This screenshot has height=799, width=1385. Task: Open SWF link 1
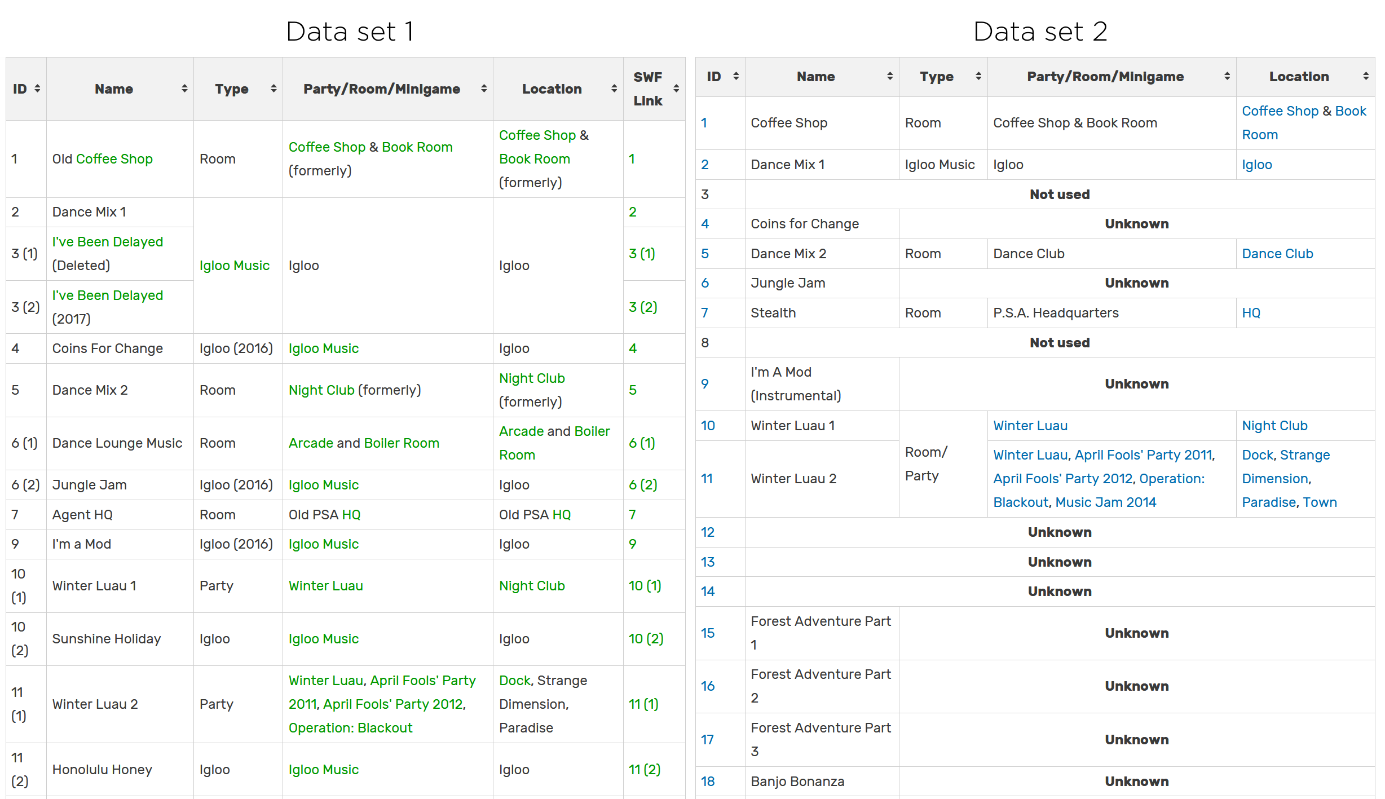[632, 159]
